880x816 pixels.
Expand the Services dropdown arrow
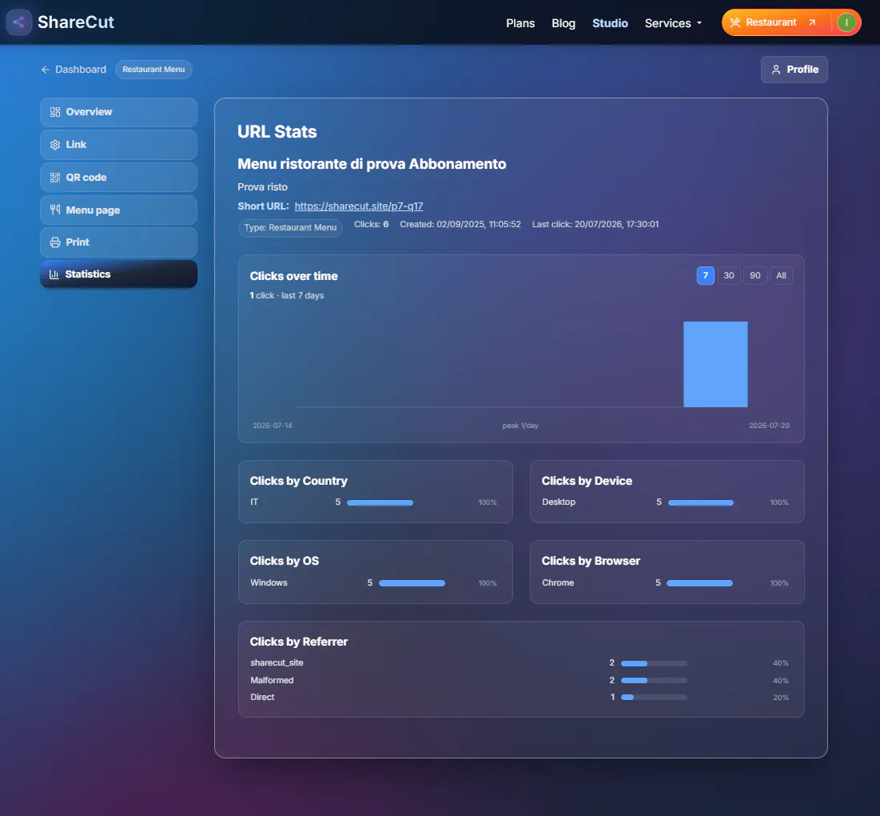[x=699, y=23]
